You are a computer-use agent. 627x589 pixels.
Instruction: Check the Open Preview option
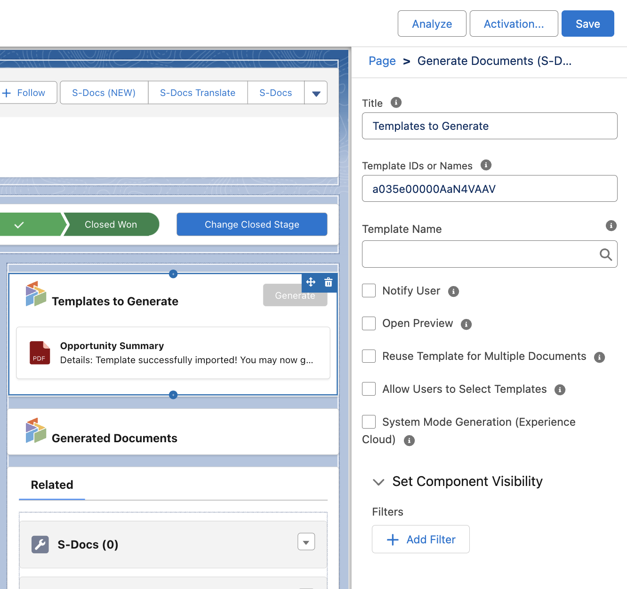(369, 323)
